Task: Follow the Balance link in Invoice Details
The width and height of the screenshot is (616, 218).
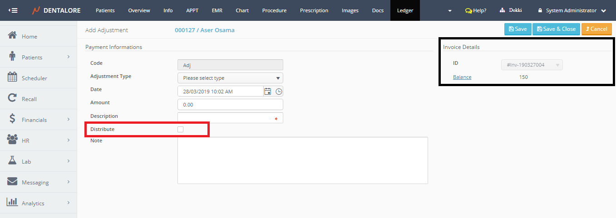Action: pos(462,77)
